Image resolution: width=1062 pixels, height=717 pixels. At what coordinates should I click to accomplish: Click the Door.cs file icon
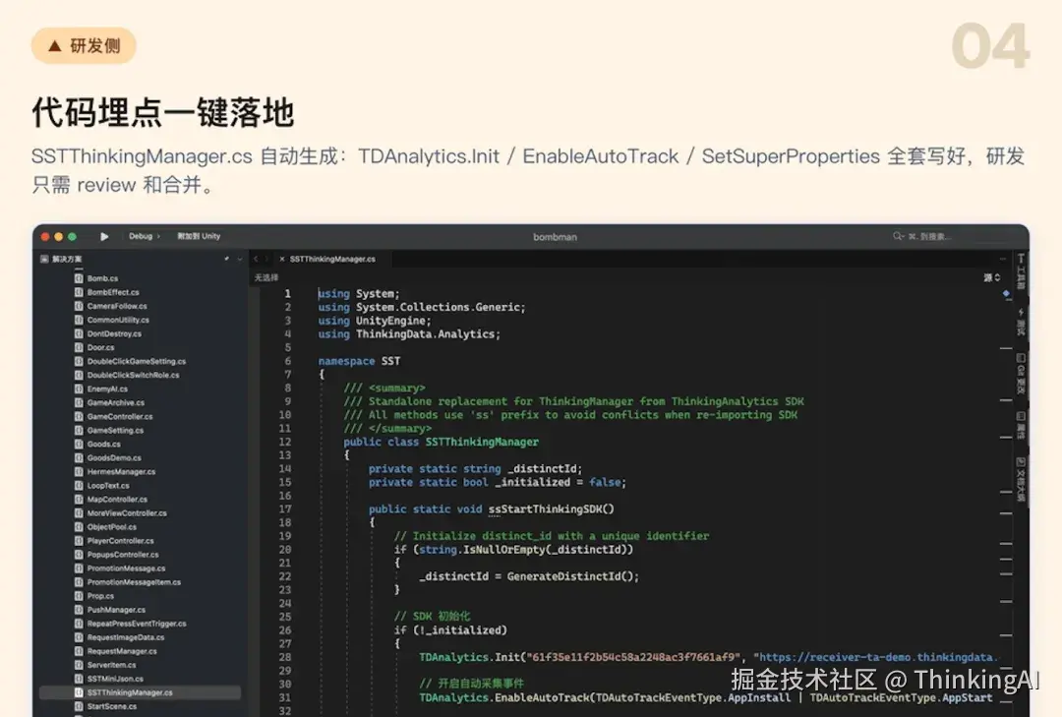tap(80, 347)
